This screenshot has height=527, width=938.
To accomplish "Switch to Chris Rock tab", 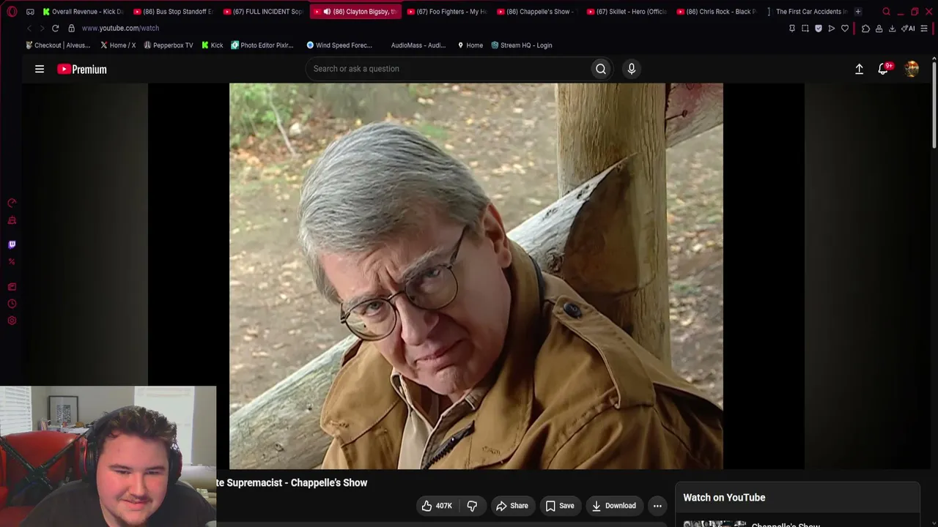I will coord(717,12).
